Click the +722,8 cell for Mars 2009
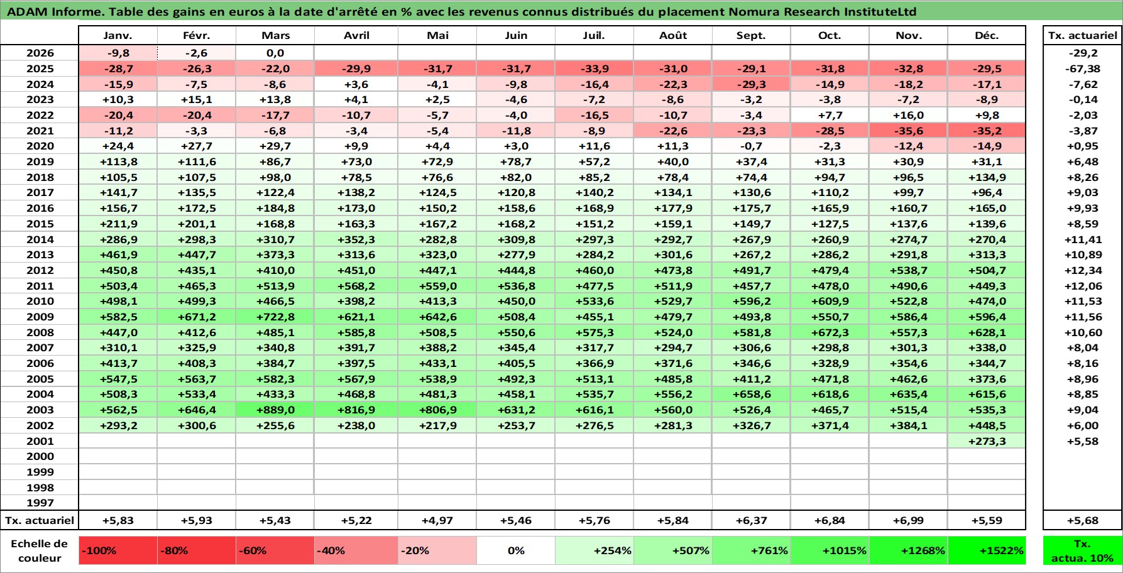This screenshot has height=573, width=1123. point(275,317)
